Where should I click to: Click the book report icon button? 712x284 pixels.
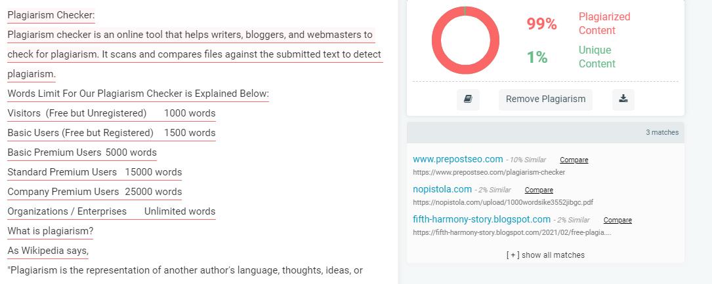click(x=468, y=99)
